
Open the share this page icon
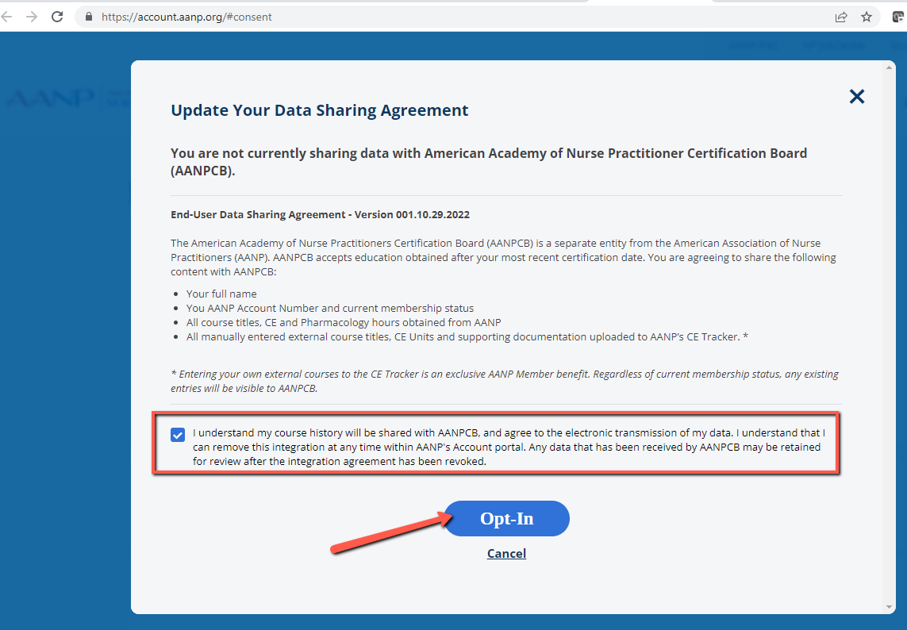tap(840, 17)
